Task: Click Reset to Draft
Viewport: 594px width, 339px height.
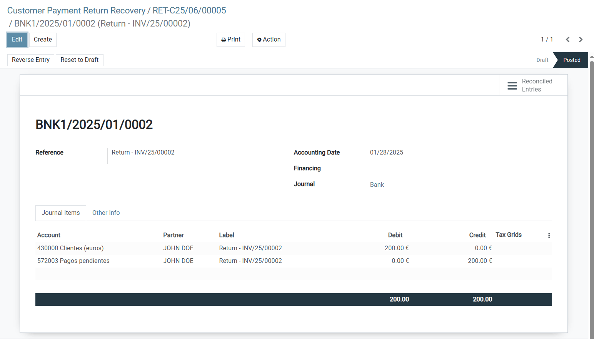Action: (x=79, y=60)
